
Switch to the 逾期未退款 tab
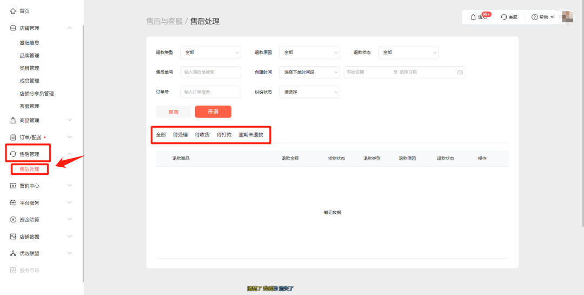pyautogui.click(x=251, y=135)
